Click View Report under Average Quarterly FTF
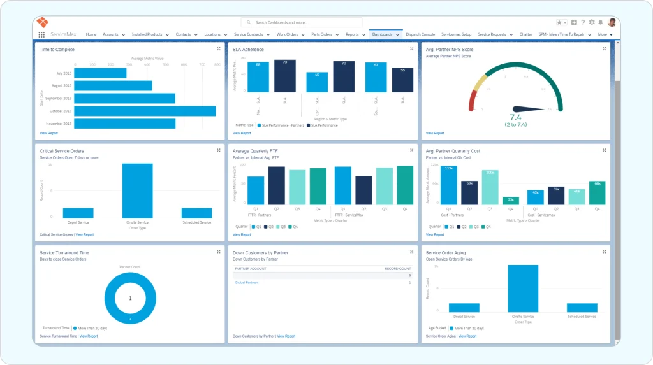 (242, 234)
